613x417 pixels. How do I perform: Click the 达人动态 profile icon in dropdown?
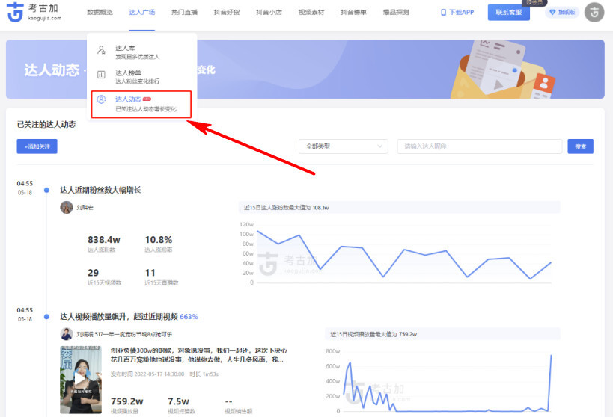[101, 100]
